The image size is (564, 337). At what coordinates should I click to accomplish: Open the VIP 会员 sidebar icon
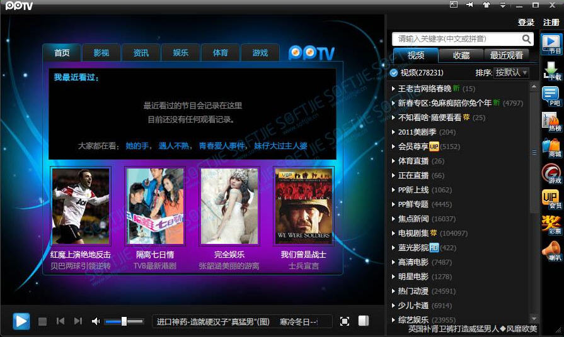551,199
